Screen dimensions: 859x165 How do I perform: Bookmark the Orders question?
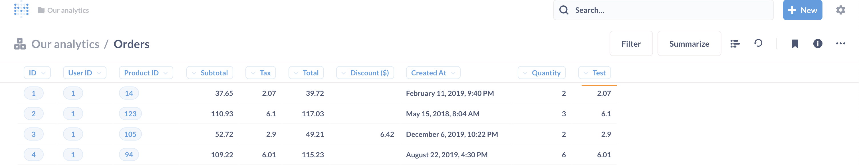795,44
